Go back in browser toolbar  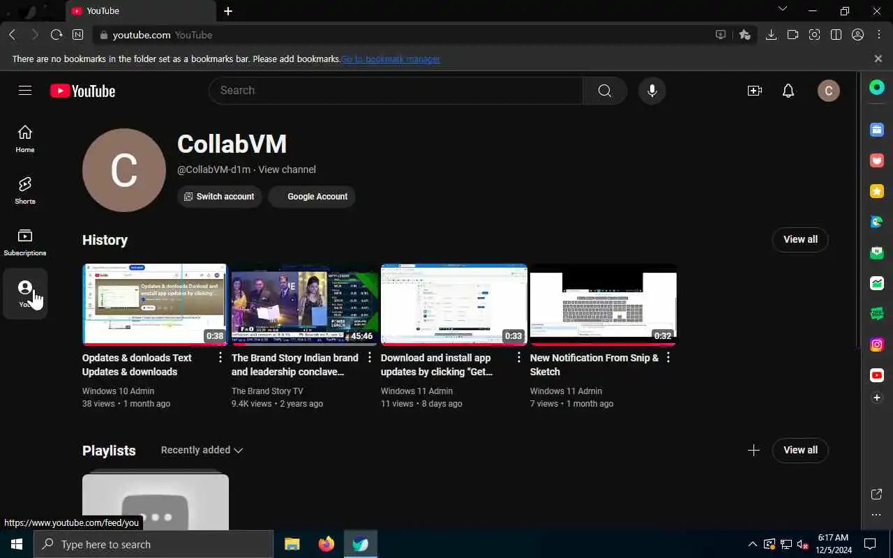[x=12, y=35]
